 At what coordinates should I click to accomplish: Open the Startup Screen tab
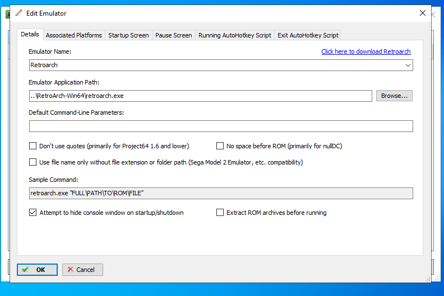pos(128,35)
